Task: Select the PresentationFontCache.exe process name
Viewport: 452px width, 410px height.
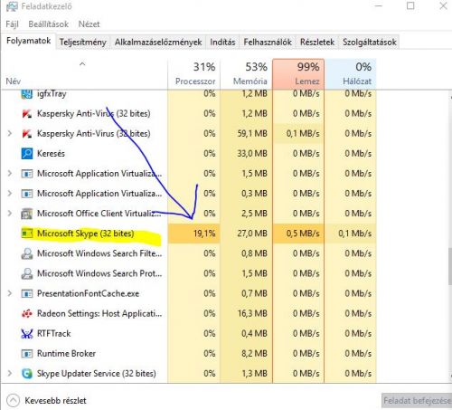Action: click(88, 293)
